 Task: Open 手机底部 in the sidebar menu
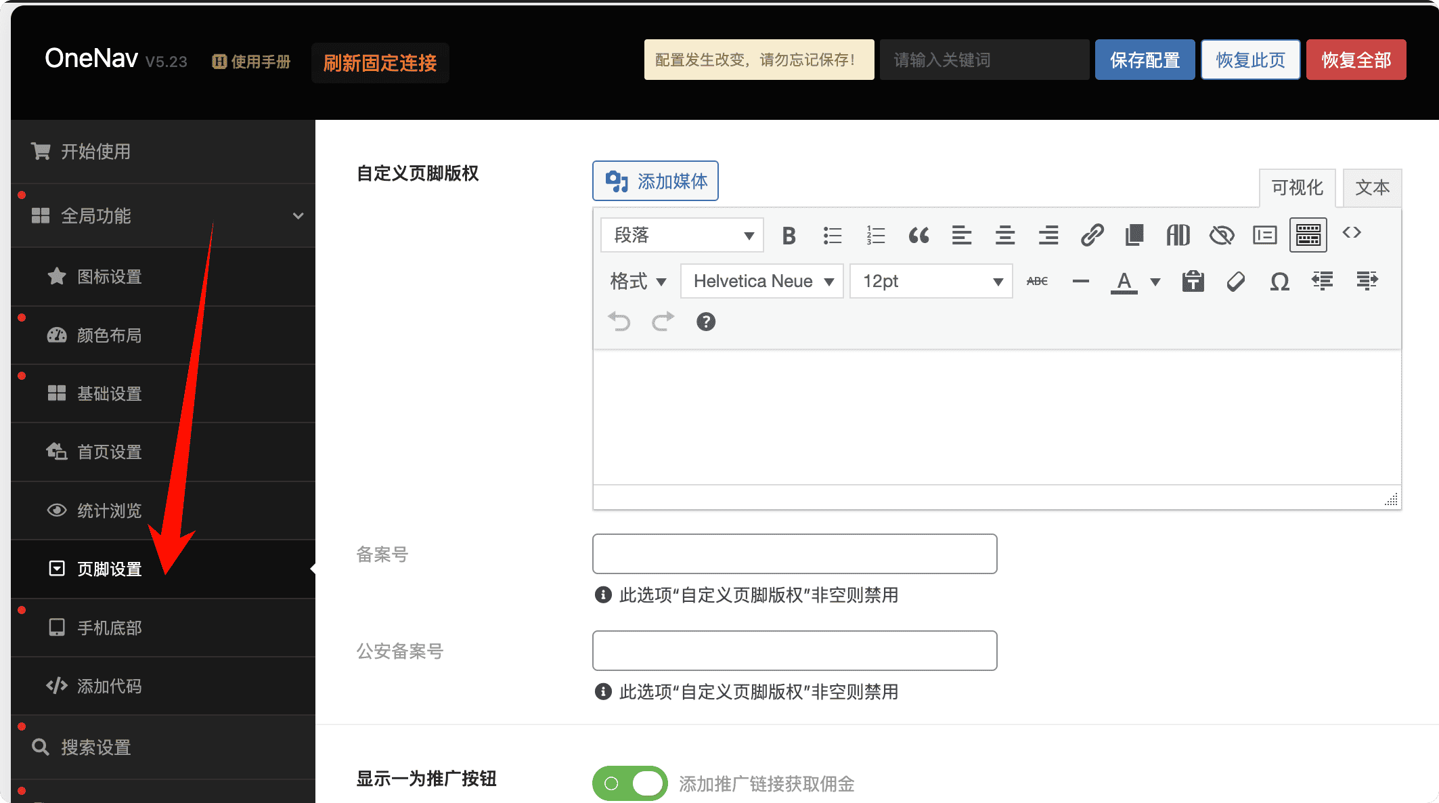pyautogui.click(x=110, y=628)
